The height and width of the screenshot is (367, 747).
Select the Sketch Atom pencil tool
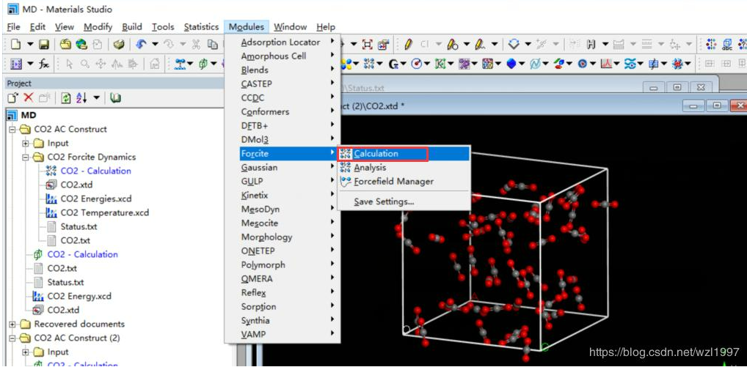pyautogui.click(x=408, y=45)
